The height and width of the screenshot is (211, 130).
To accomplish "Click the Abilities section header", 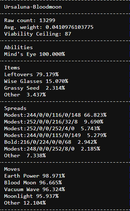I will tap(18, 47).
